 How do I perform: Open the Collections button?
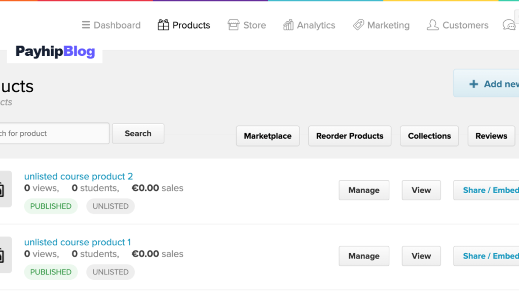tap(429, 136)
